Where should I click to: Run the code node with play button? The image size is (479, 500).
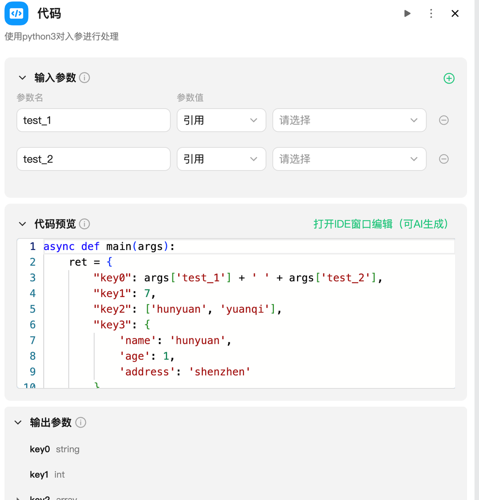coord(407,13)
